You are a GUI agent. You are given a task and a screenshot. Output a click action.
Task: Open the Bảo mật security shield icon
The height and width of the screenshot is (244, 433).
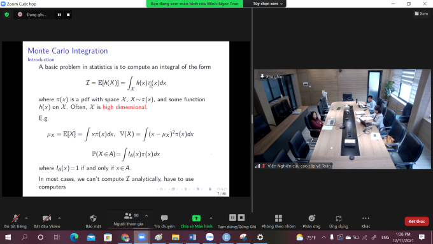pos(94,219)
